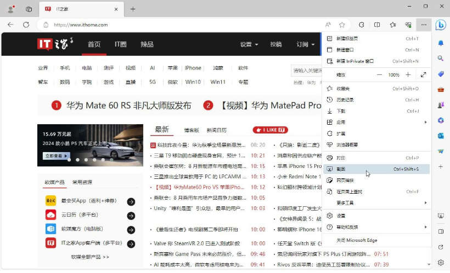Click the site keyword search box
Viewport: 450px width, 273px height.
click(x=307, y=71)
